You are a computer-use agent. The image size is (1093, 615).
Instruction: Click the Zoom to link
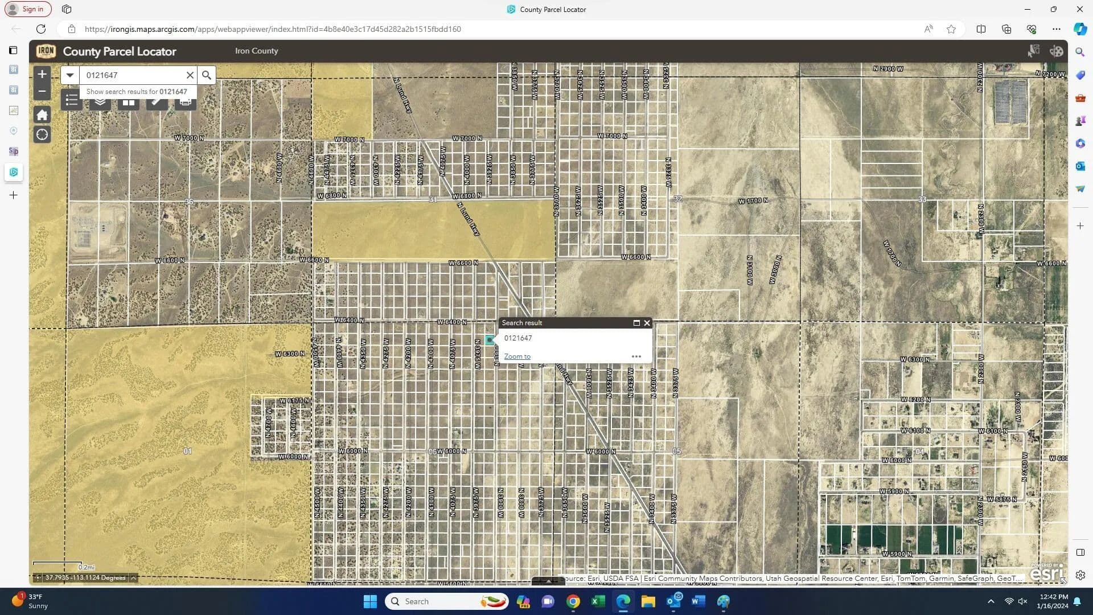click(517, 356)
